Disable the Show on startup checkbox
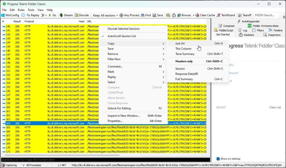The width and height of the screenshot is (286, 168). point(218,159)
